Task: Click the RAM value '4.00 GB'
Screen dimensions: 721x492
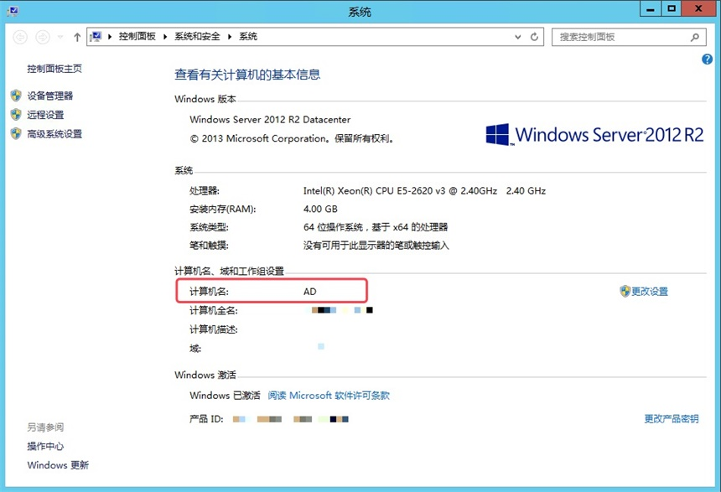Action: (x=320, y=210)
